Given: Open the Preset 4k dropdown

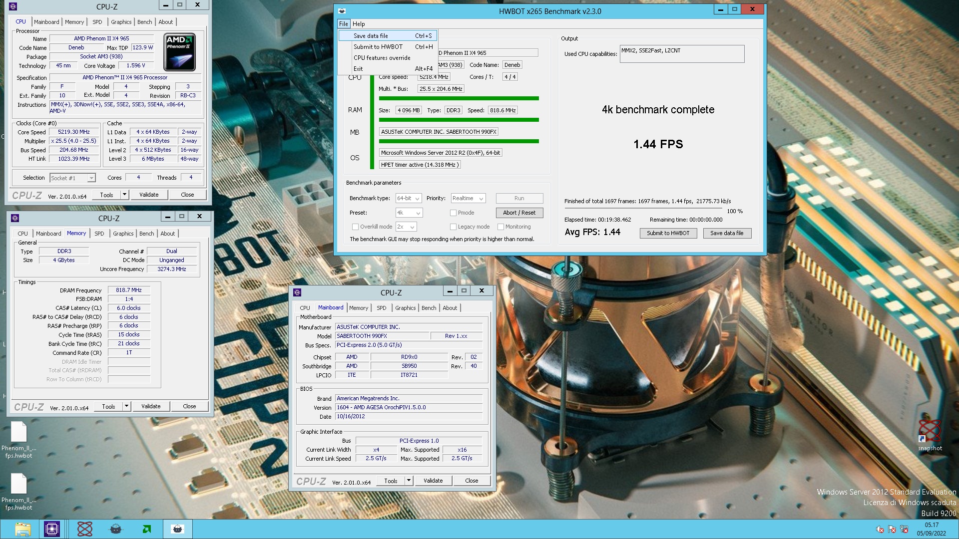Looking at the screenshot, I should 409,213.
